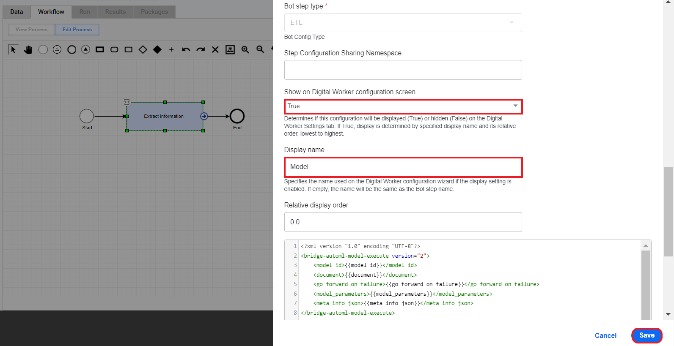Pick the circle with hollow triangle event
Screen dimensions: 674x346
point(57,49)
